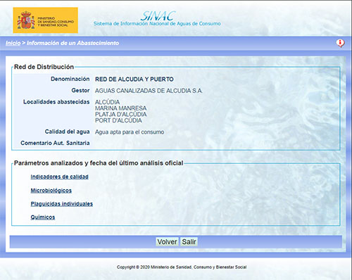Click the locality MARINA MANRESA

point(120,108)
